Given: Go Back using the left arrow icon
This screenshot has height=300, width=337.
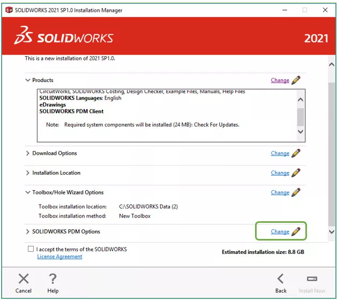Looking at the screenshot, I should [x=281, y=279].
